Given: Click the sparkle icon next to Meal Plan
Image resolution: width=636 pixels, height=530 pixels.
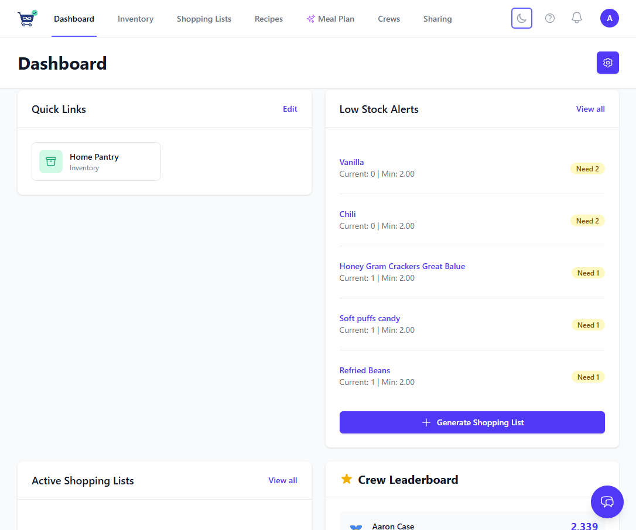Looking at the screenshot, I should [309, 18].
